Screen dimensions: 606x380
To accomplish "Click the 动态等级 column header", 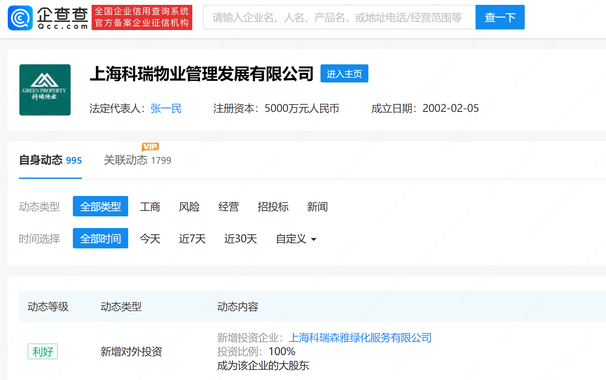I will [48, 307].
